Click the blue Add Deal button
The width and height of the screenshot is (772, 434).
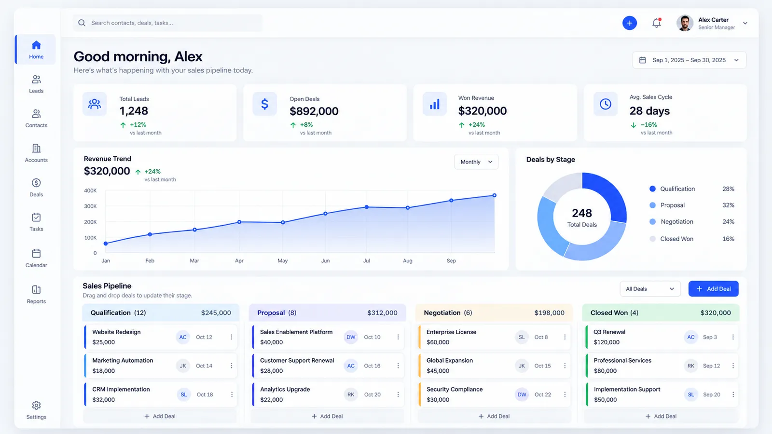[713, 289]
